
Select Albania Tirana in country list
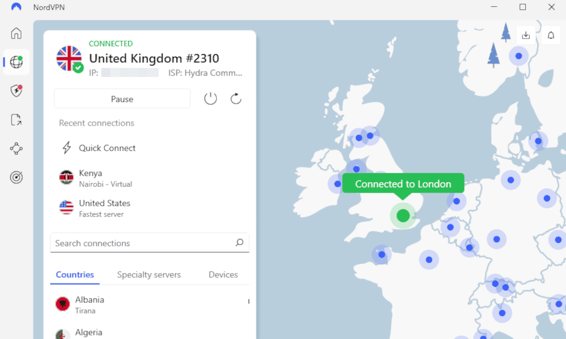pyautogui.click(x=149, y=304)
